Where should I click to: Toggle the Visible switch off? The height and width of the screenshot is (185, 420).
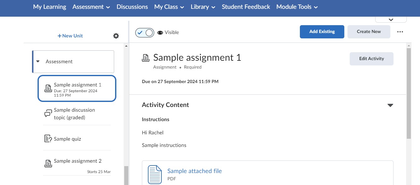point(144,32)
